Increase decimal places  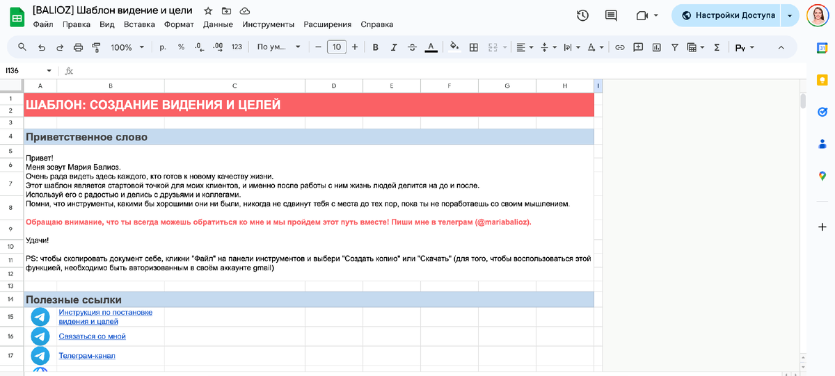pos(218,47)
